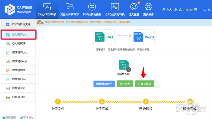Select PDF转其他文件 sidebar header
This screenshot has width=212, height=121.
coord(18,24)
